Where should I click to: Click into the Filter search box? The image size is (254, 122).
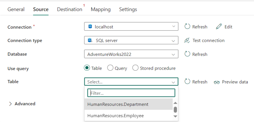coord(131,93)
